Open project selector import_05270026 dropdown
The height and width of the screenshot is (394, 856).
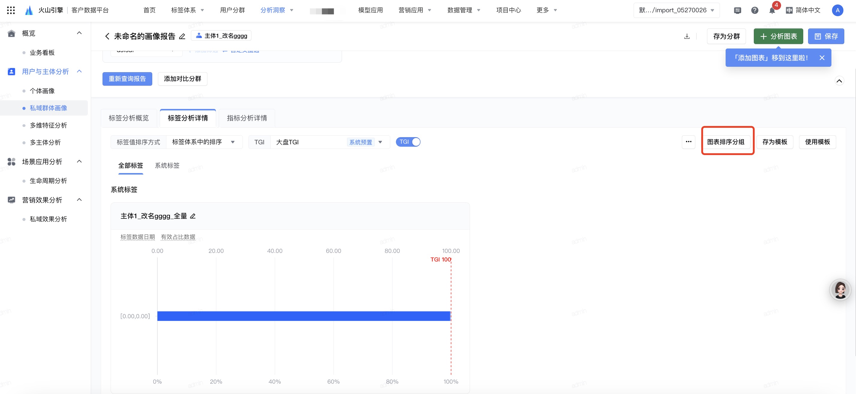[x=676, y=10]
